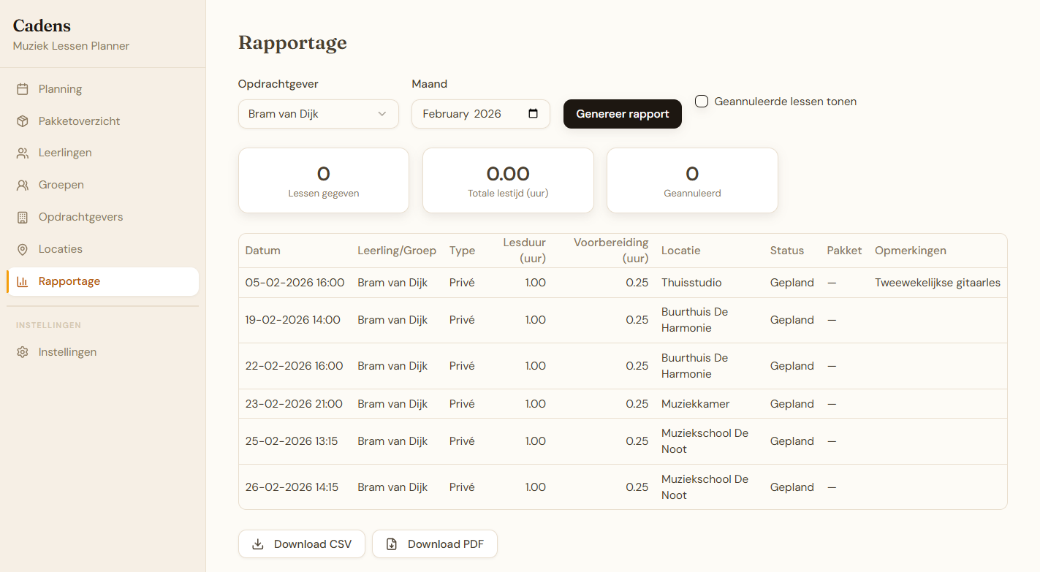Select the Opdrachtgevers building icon
This screenshot has height=572, width=1040.
23,216
